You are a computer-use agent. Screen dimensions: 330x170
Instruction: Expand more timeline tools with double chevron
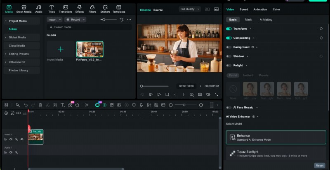[87, 105]
